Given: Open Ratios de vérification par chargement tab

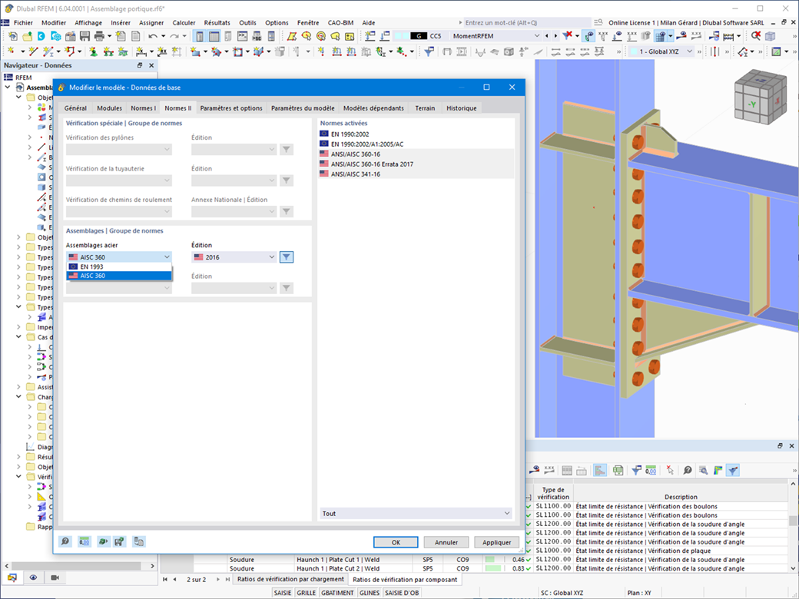Looking at the screenshot, I should 290,579.
